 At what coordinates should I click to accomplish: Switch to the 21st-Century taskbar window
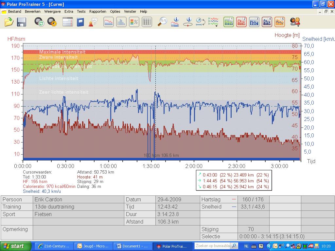(54, 246)
